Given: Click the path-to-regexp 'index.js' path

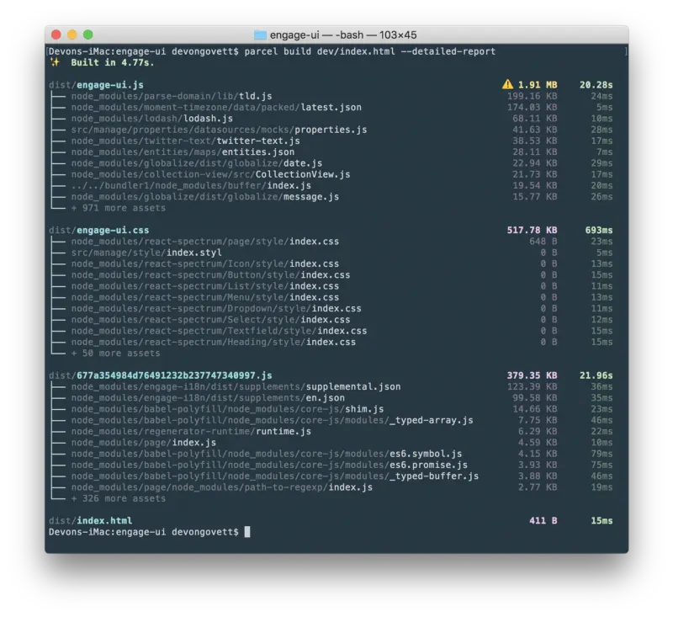Looking at the screenshot, I should coord(222,487).
